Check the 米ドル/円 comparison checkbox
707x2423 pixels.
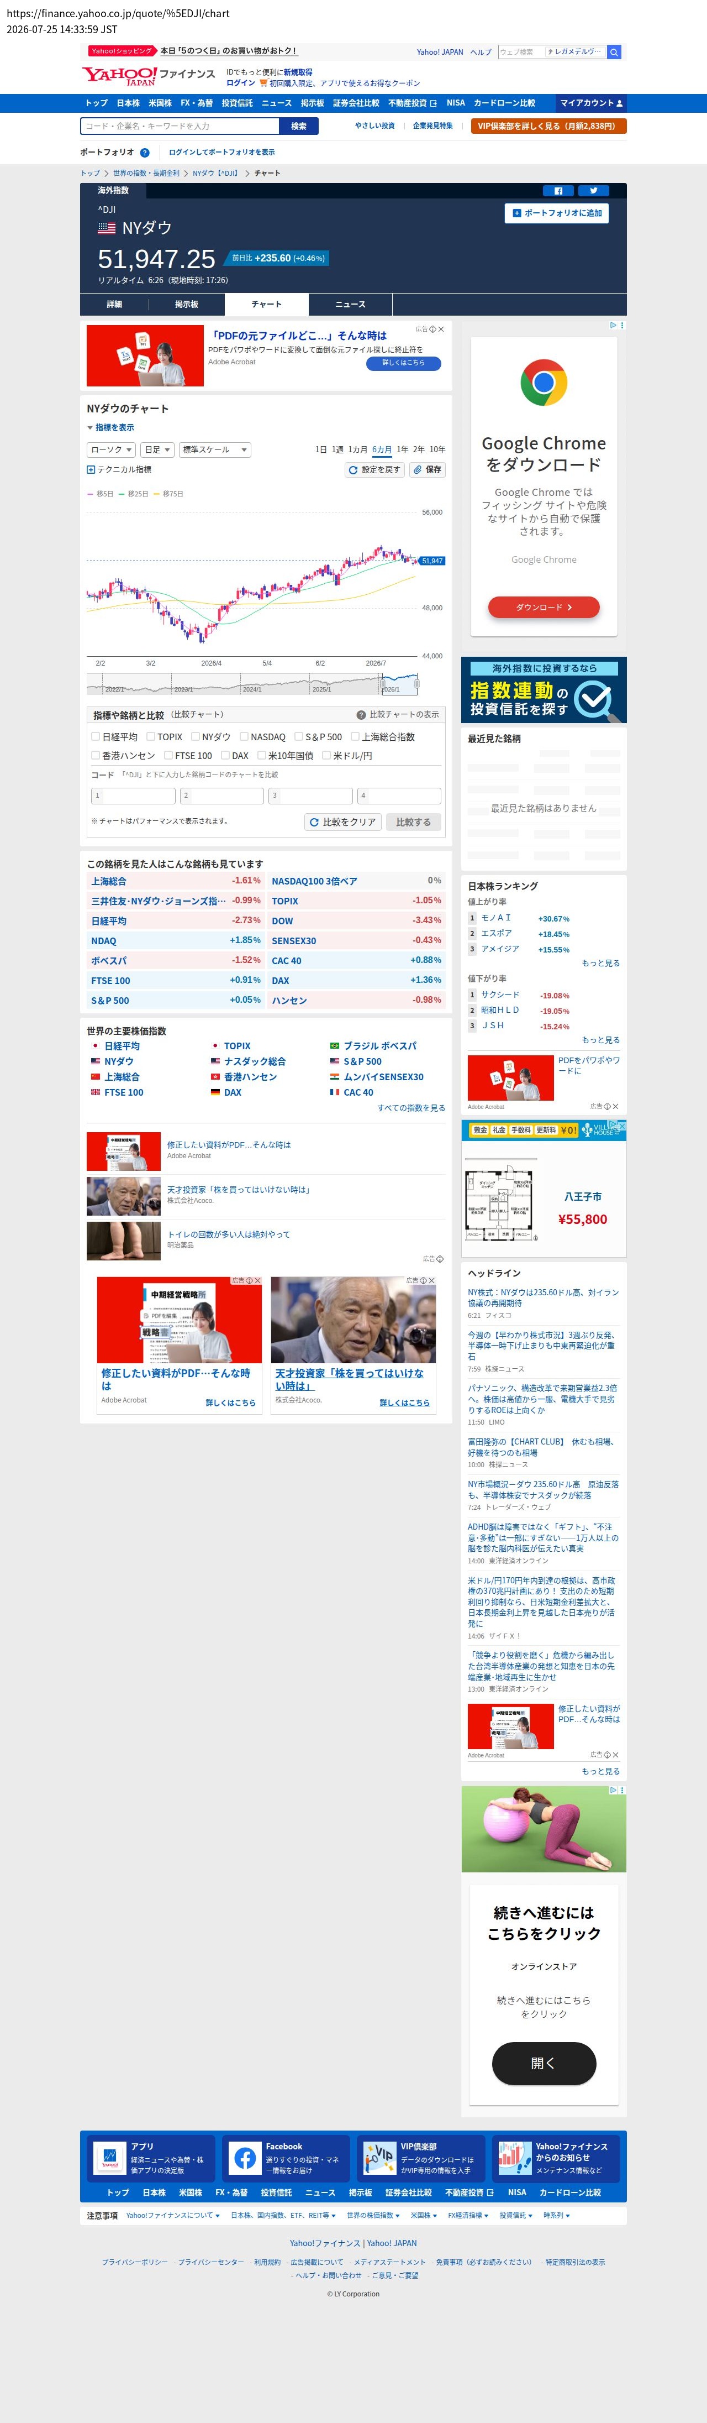(326, 755)
